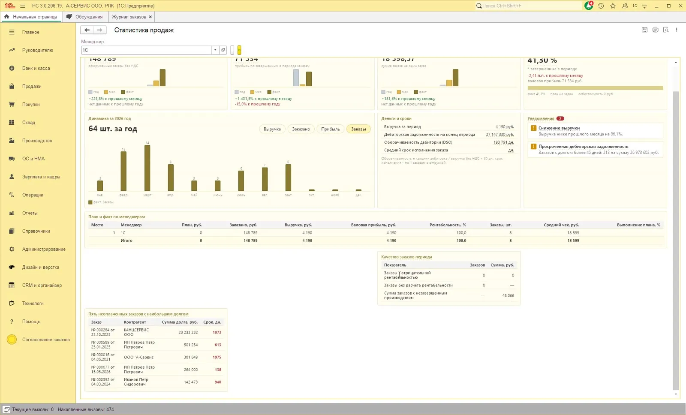Switch to Обсуждения tab
The image size is (686, 415).
click(x=86, y=17)
